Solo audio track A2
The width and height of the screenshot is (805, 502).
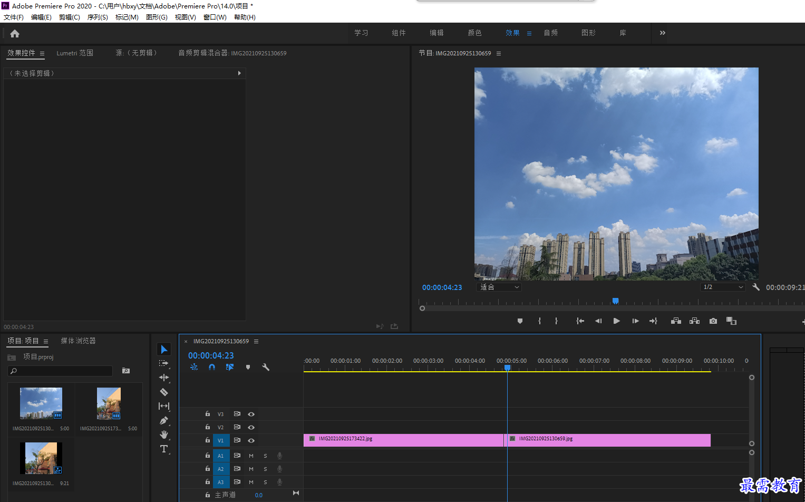(265, 469)
